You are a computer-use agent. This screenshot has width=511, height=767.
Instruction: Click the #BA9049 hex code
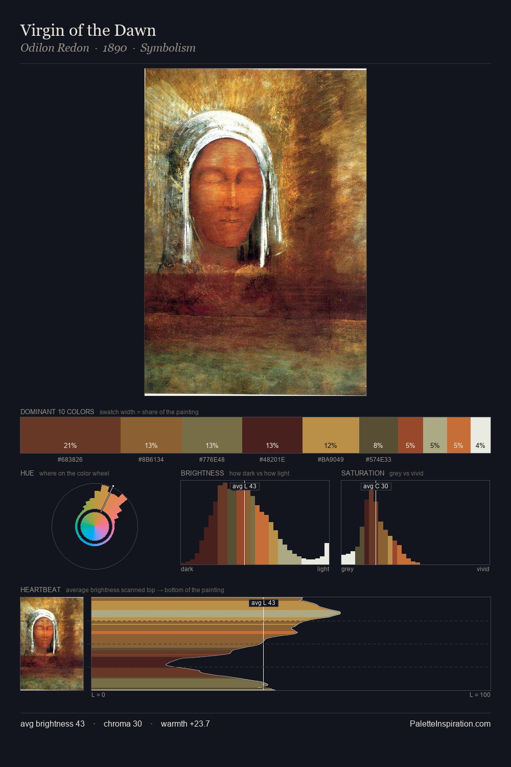[x=331, y=460]
